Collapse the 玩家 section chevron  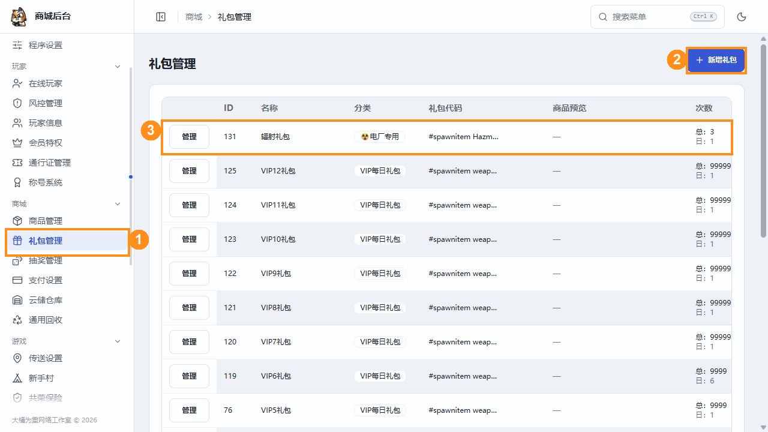pyautogui.click(x=118, y=67)
